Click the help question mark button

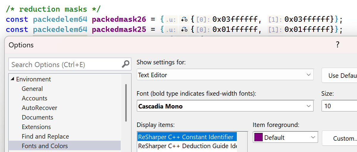point(337,45)
